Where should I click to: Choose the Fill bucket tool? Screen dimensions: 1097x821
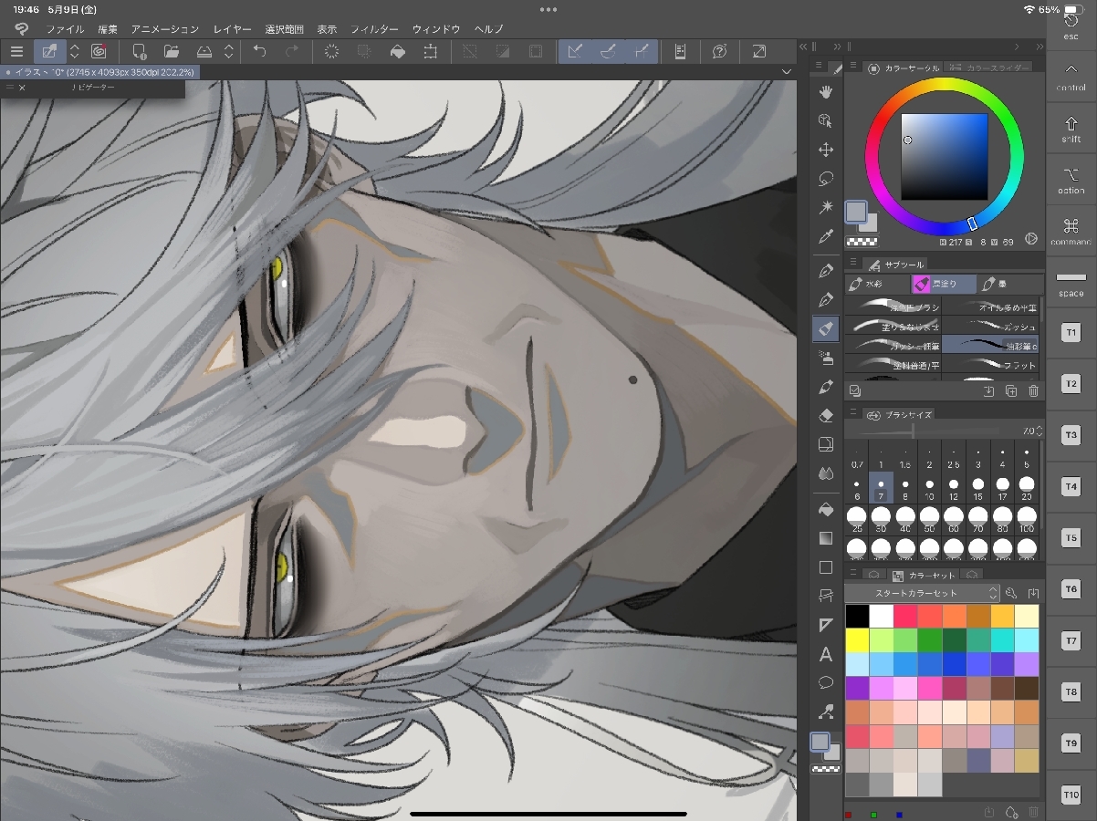[x=826, y=509]
